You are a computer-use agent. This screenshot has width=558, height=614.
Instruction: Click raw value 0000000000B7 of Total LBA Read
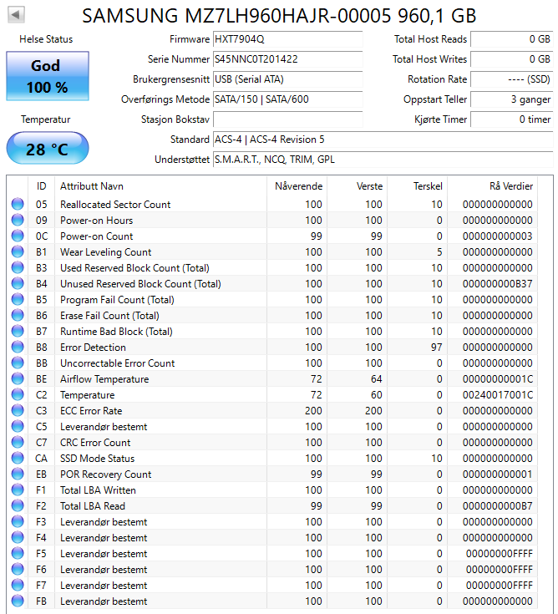497,506
